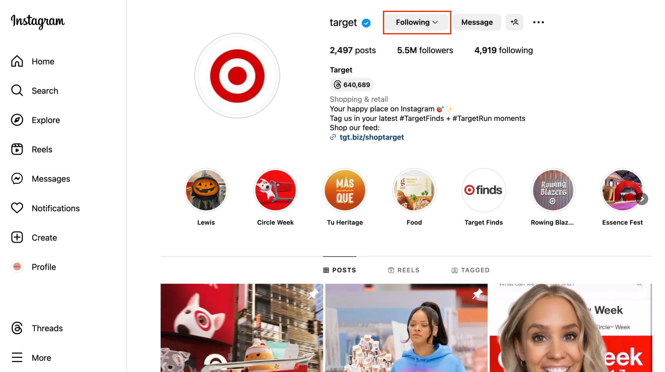665x372 pixels.
Task: Open Notifications heart icon
Action: [x=17, y=208]
